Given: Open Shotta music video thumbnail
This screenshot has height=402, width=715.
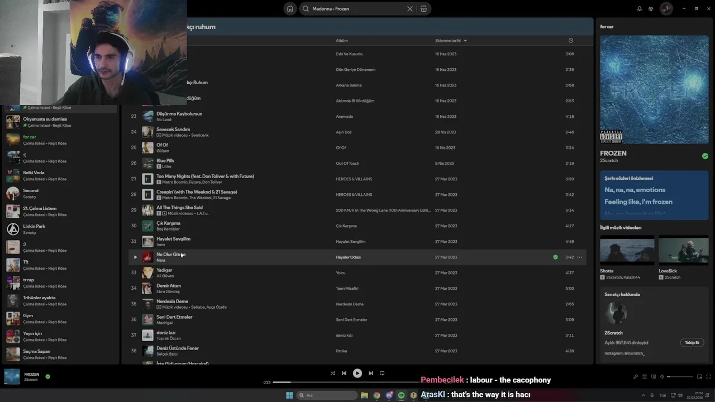Looking at the screenshot, I should click(627, 250).
